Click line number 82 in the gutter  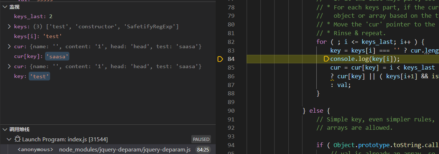click(231, 42)
